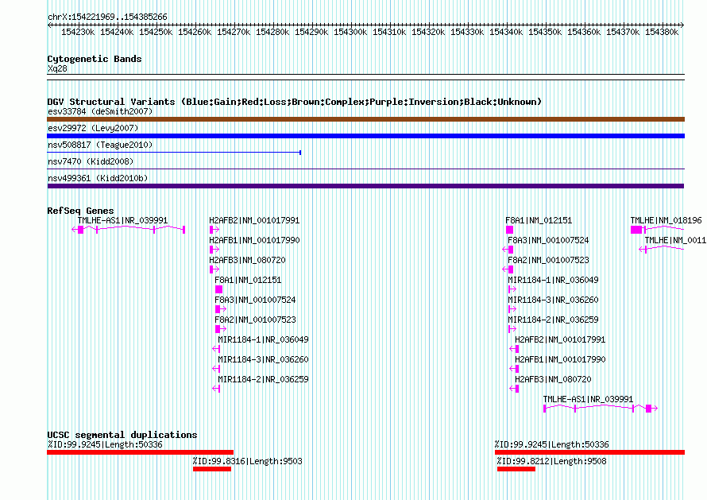Select the brown esv33784 complex variant bar
The image size is (707, 500).
pyautogui.click(x=365, y=119)
